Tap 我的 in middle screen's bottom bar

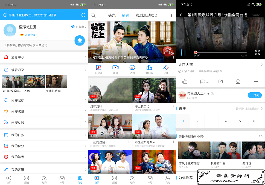click(x=168, y=180)
